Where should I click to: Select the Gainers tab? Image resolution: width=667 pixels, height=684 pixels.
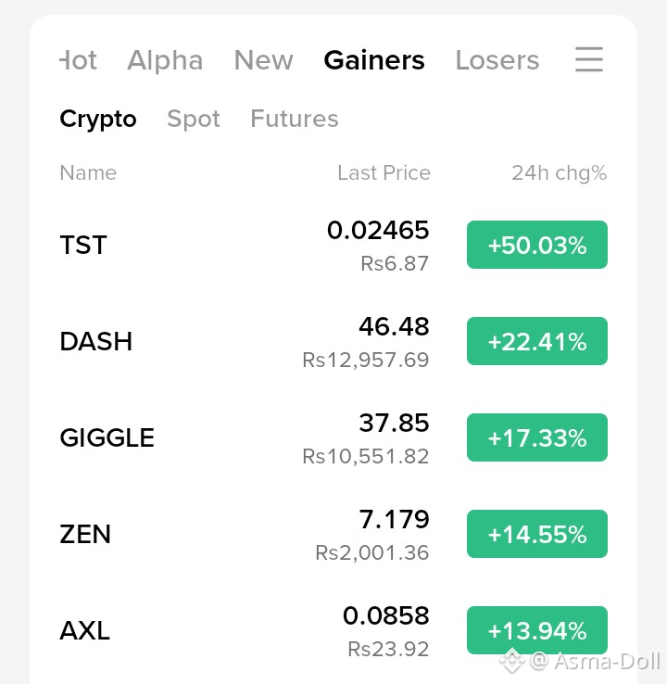374,59
